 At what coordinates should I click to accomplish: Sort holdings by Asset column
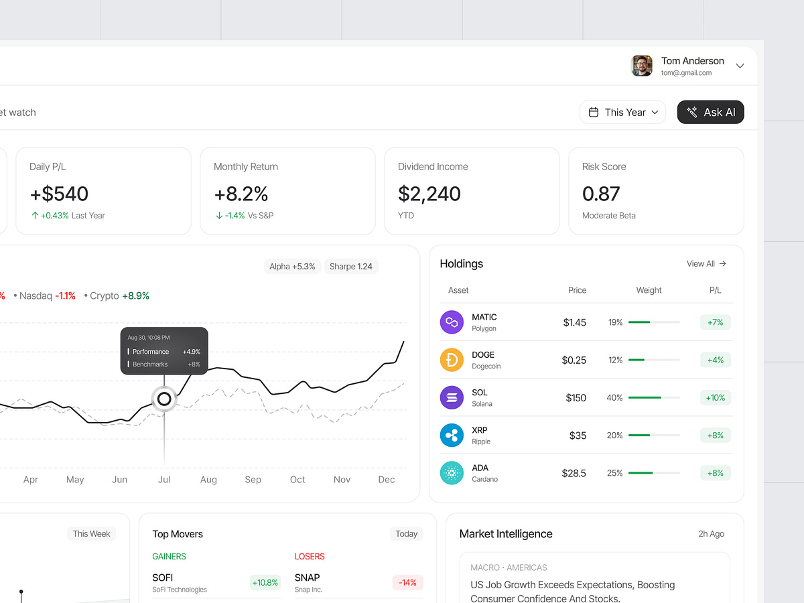pos(458,290)
